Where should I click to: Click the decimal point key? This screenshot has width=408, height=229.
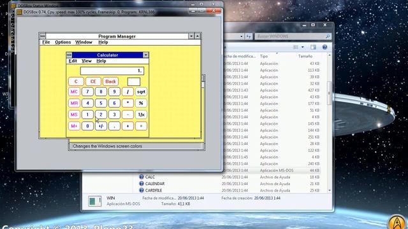[114, 126]
